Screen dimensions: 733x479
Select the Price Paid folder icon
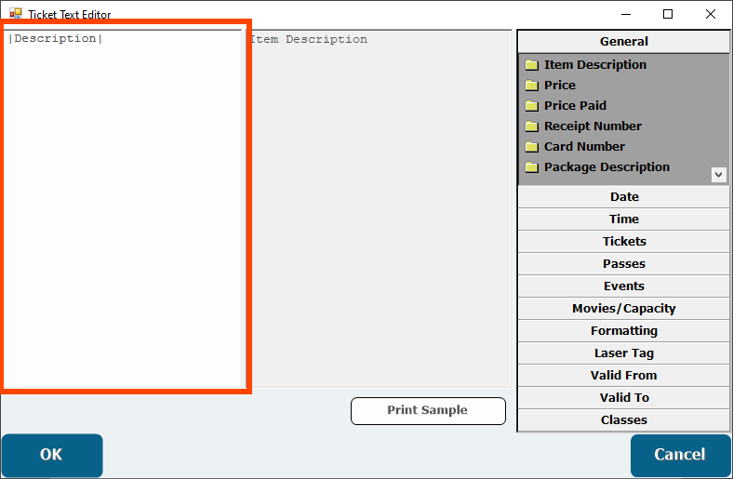(x=532, y=106)
